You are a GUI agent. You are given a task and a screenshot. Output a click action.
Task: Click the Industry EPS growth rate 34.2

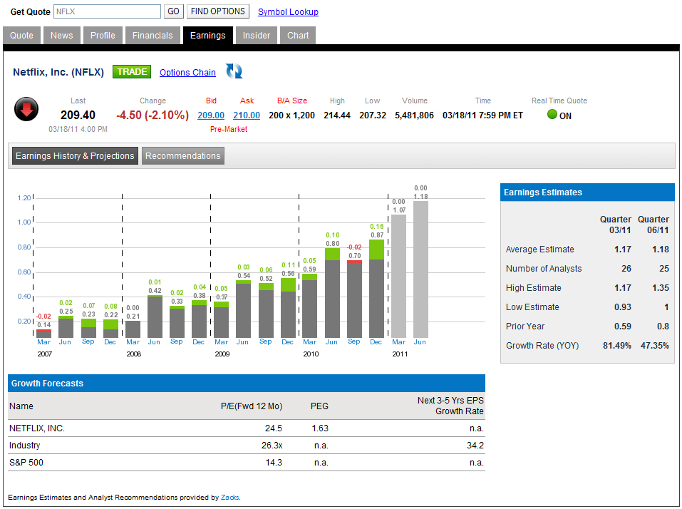point(475,445)
